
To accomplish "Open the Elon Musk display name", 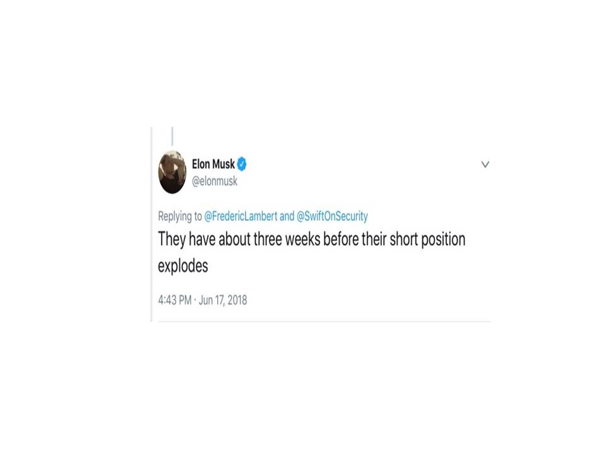I will (x=213, y=164).
